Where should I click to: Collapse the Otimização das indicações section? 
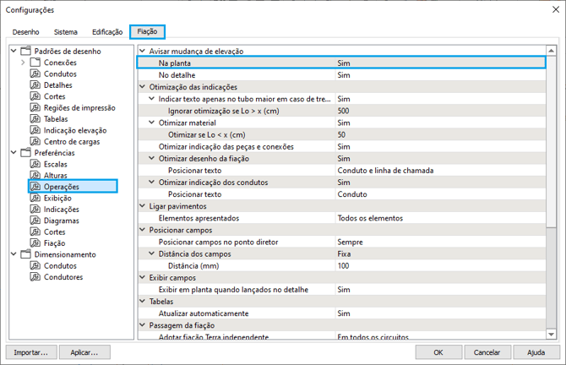coord(141,87)
